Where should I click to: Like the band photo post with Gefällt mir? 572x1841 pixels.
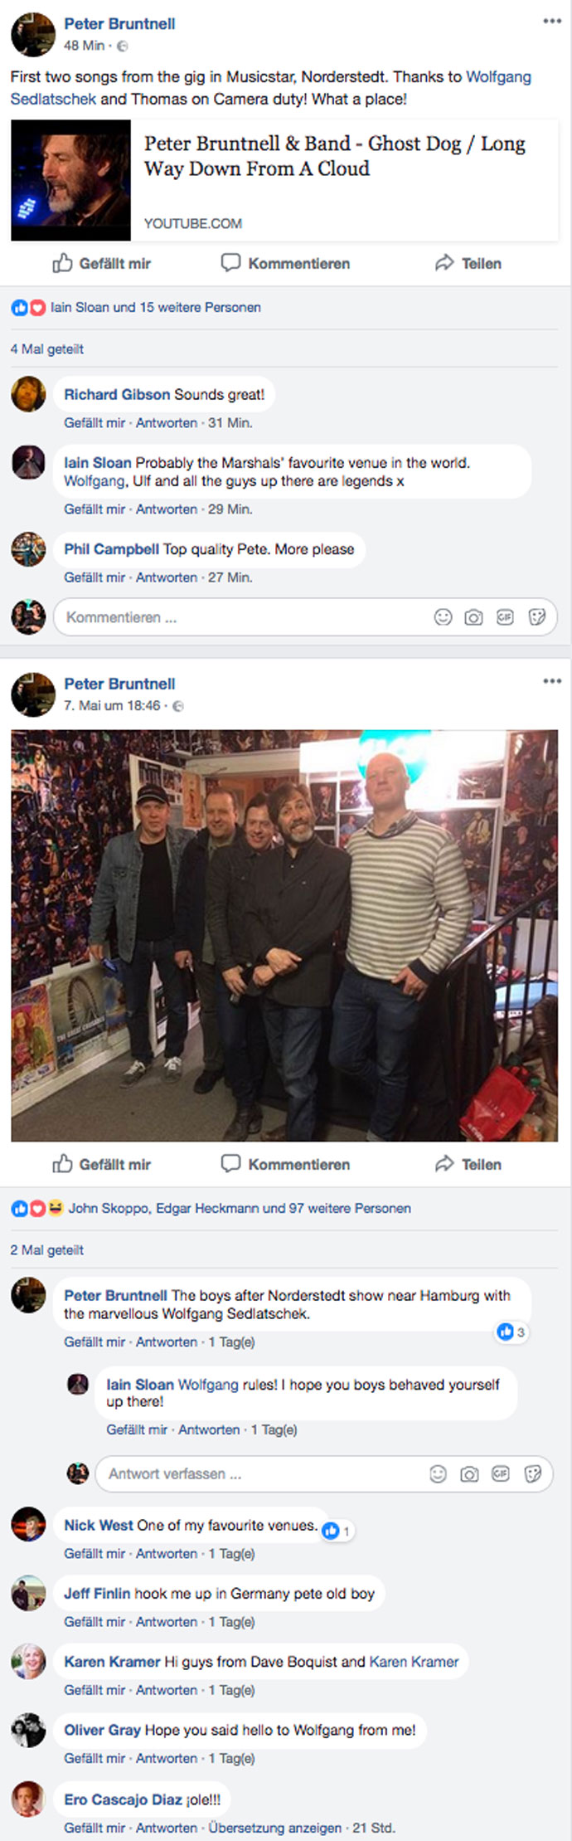102,1164
